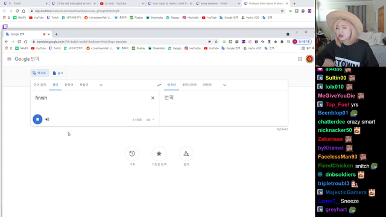Click the translate.google.co.kr address bar
The width and height of the screenshot is (386, 217).
pos(118,42)
